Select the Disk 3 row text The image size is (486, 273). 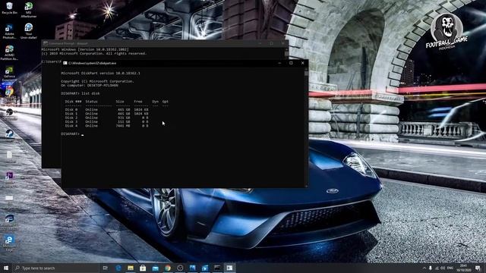pos(106,121)
